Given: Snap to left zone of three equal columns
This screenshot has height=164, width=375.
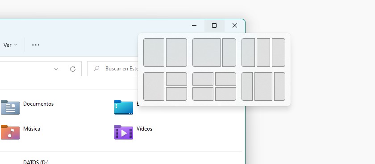Looking at the screenshot, I should click(248, 53).
